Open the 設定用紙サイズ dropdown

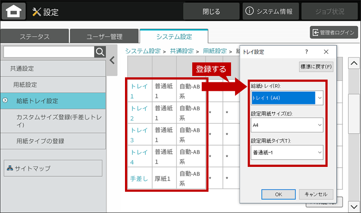(x=319, y=124)
